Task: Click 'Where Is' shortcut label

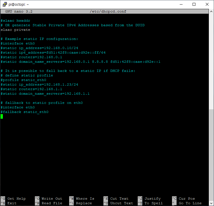Action: (x=85, y=199)
